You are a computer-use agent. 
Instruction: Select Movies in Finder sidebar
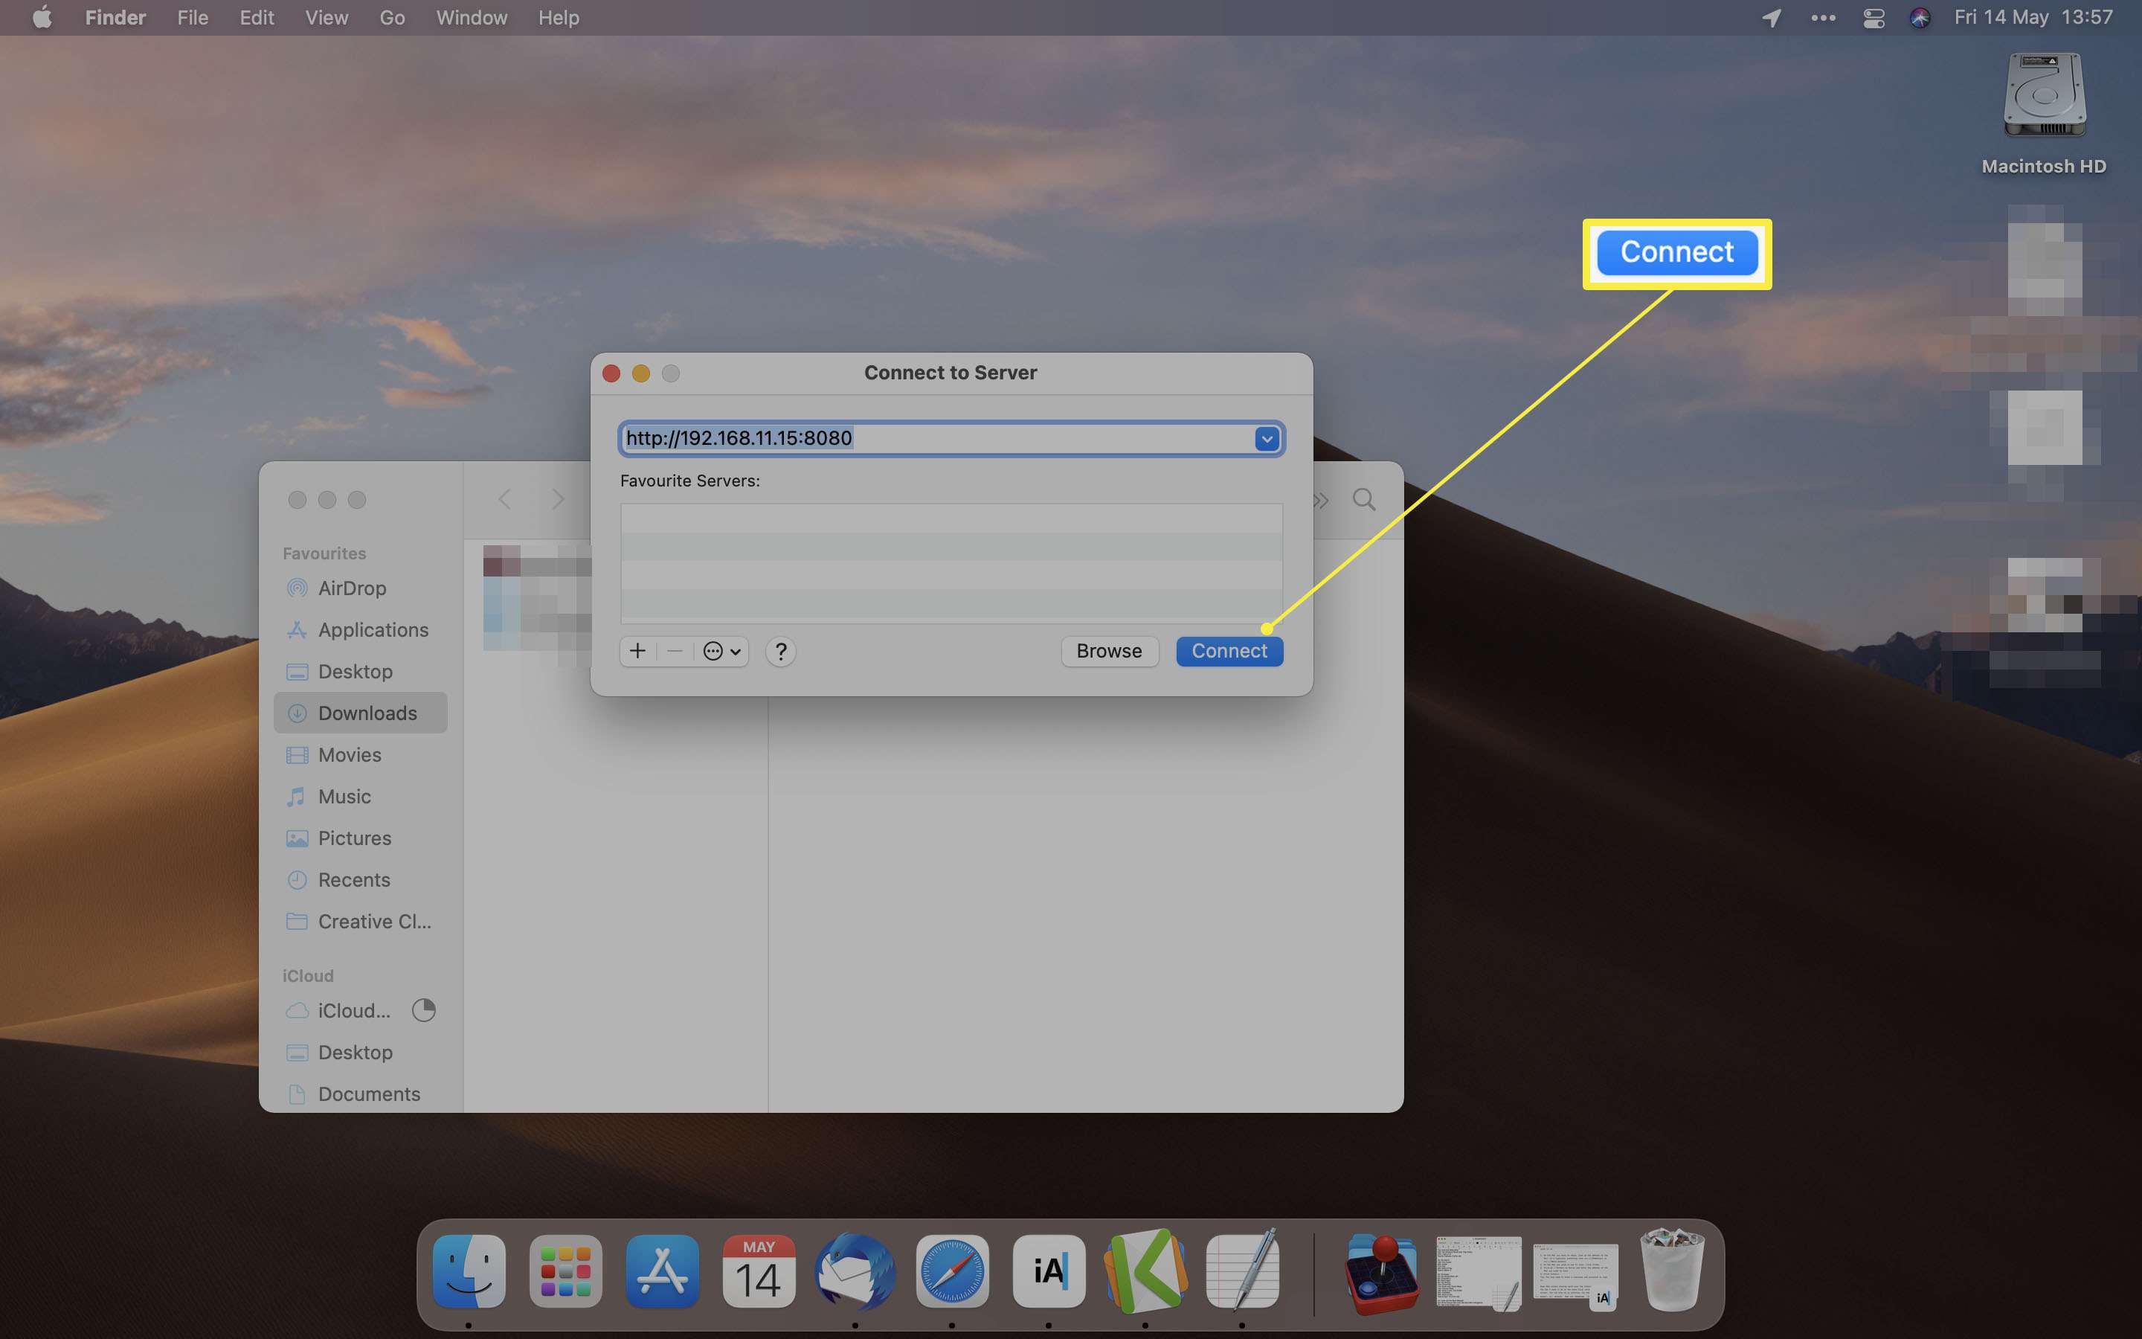coord(360,754)
